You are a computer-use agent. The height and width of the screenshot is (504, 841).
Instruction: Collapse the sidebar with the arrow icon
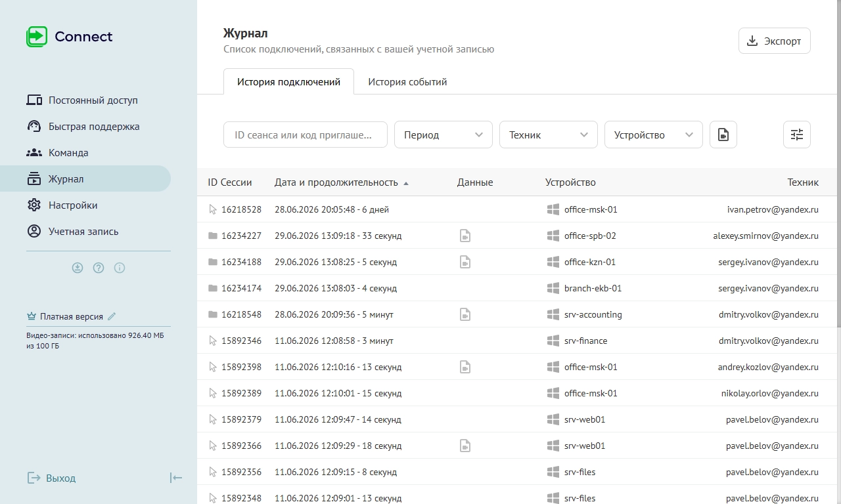176,478
